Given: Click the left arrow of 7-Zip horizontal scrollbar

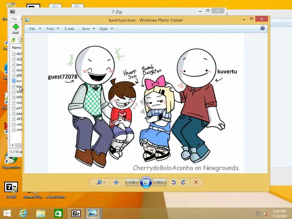Looking at the screenshot, I should [13, 145].
